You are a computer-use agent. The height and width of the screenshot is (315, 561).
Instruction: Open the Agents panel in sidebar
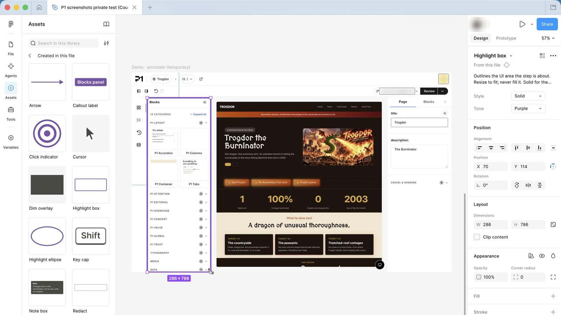[11, 70]
